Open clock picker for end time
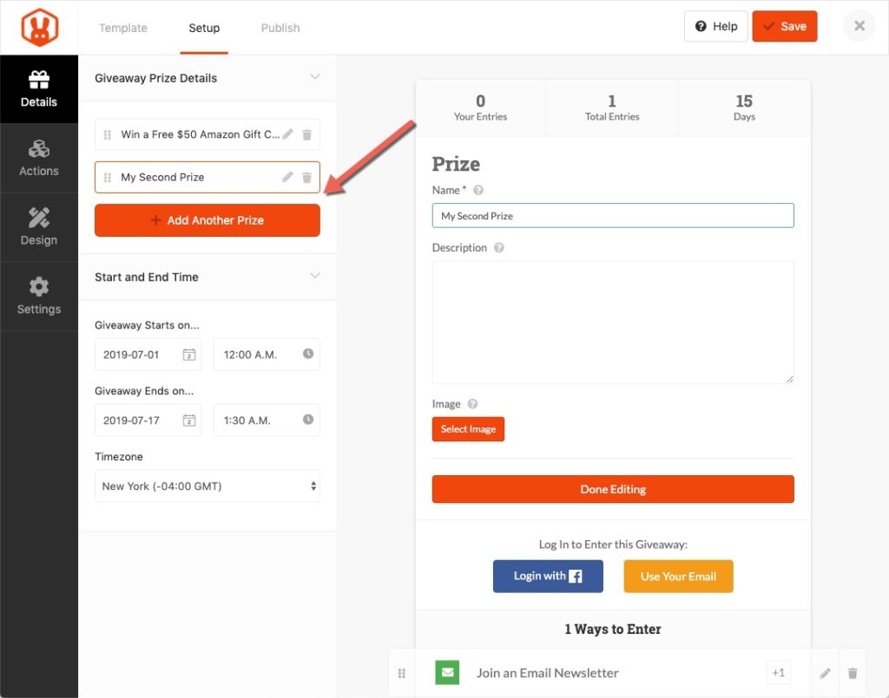 (308, 419)
